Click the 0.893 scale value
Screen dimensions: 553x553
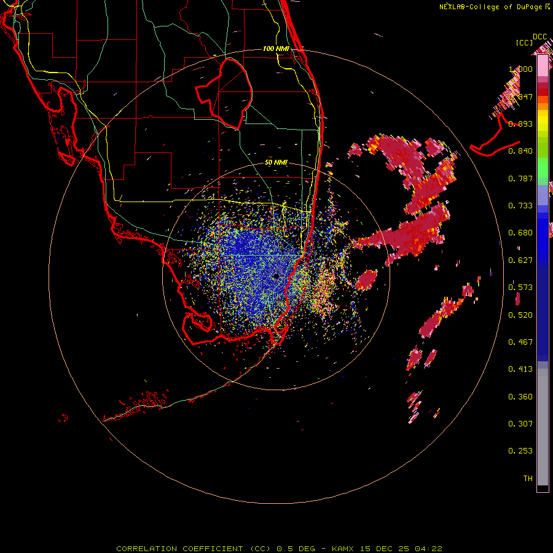520,124
